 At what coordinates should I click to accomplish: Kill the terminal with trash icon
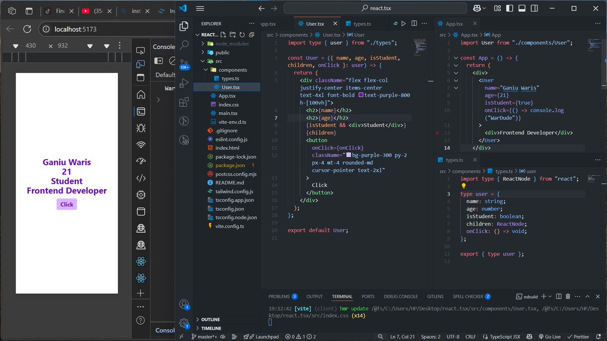tap(568, 297)
